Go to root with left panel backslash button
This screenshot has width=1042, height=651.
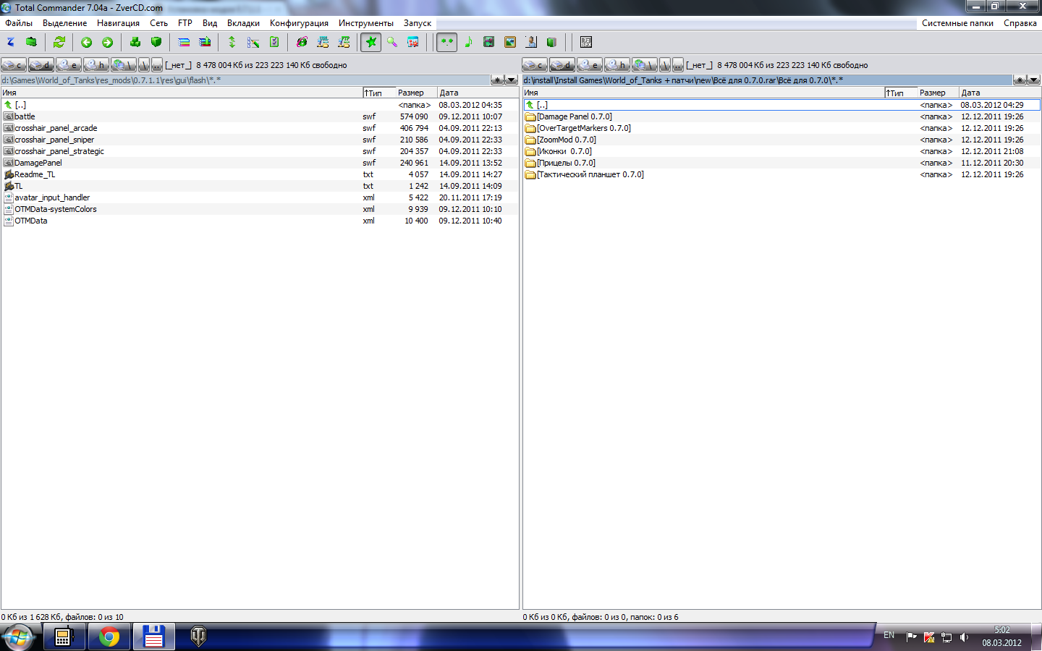coord(143,65)
